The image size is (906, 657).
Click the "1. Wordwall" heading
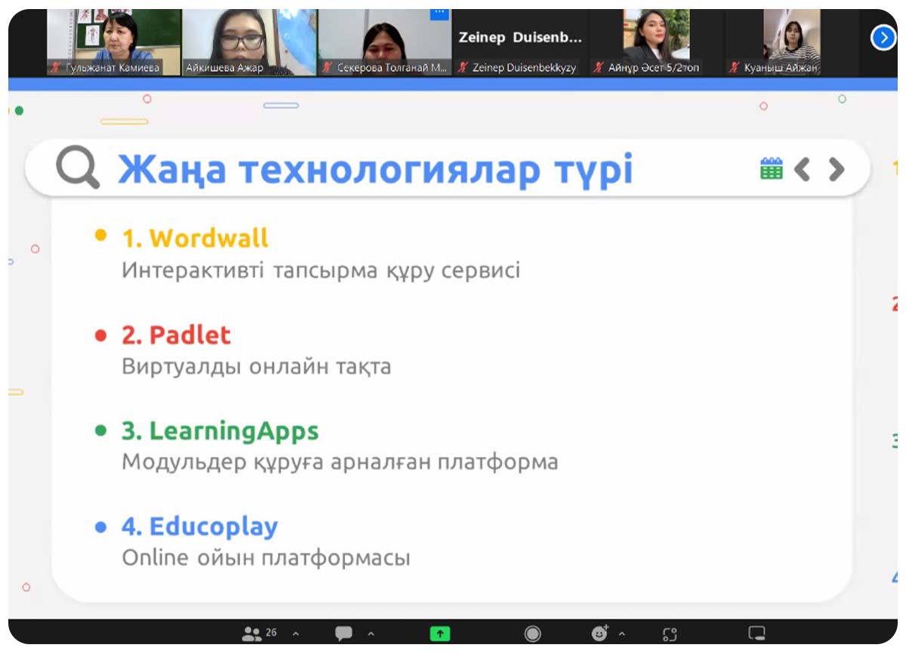(195, 239)
